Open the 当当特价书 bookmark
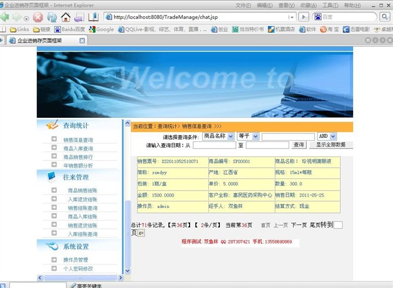Viewport: 393px width, 288px height. point(248,29)
